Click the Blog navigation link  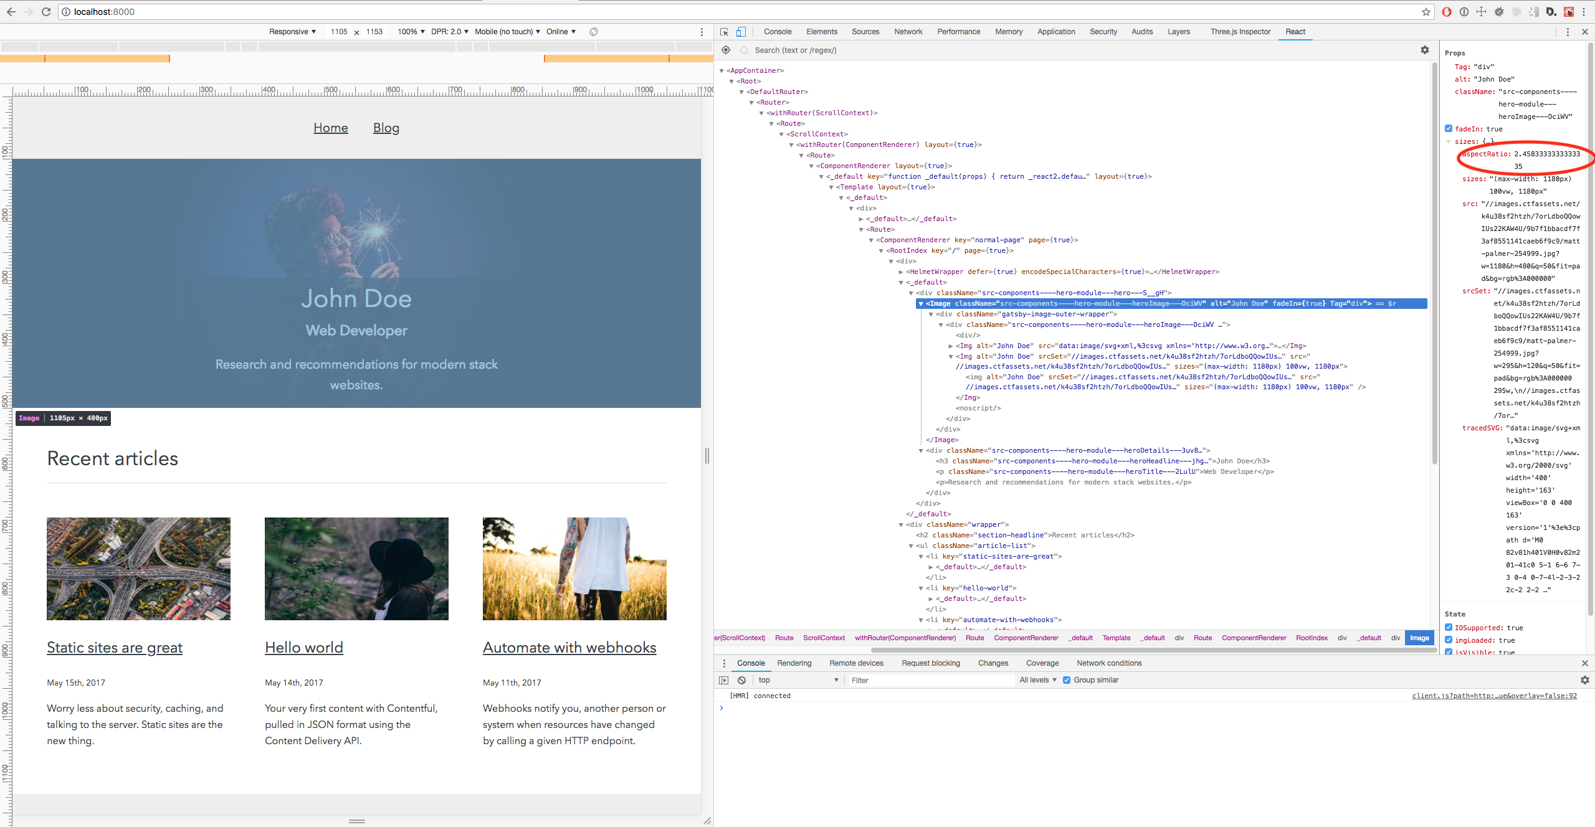point(386,128)
